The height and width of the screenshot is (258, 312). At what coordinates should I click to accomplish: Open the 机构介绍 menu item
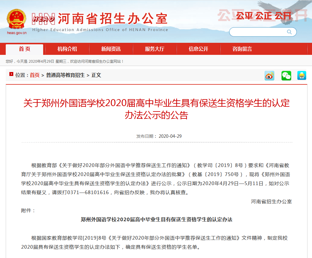(x=67, y=49)
